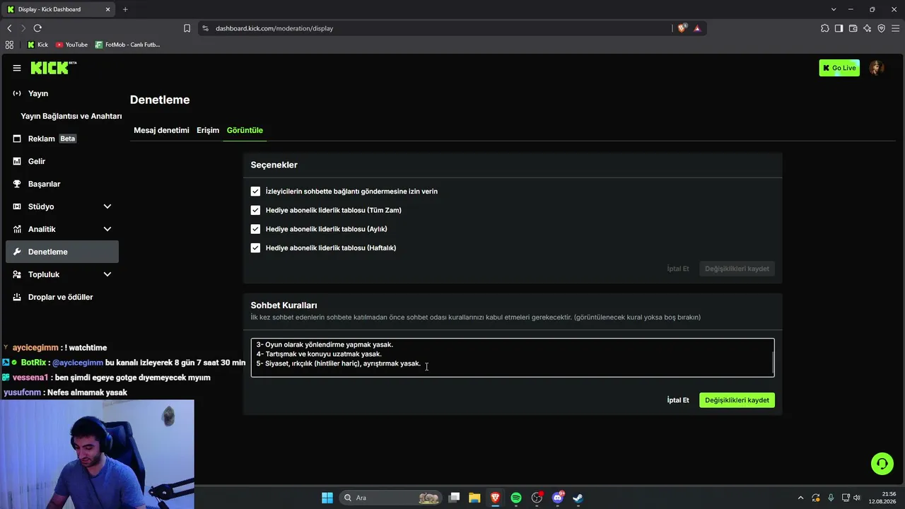Toggle gift sub leaderboard (Haftalık) checkbox

255,247
